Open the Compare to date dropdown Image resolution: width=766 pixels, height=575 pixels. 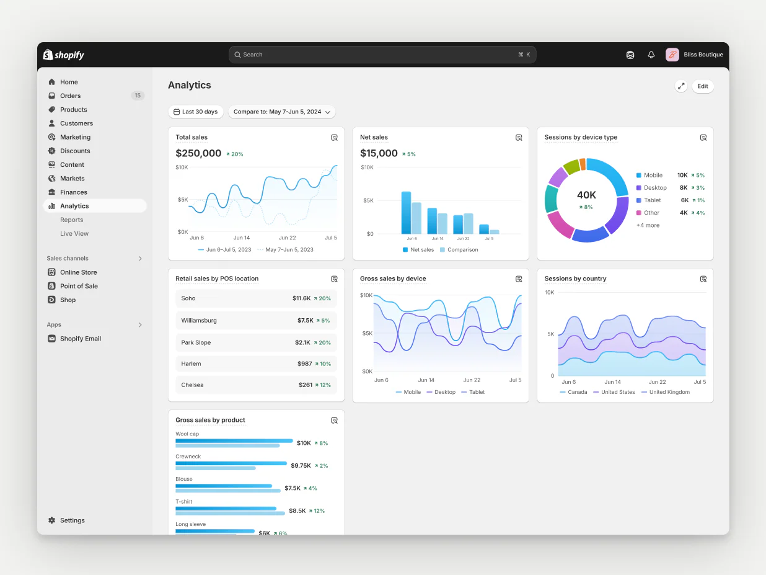[282, 112]
